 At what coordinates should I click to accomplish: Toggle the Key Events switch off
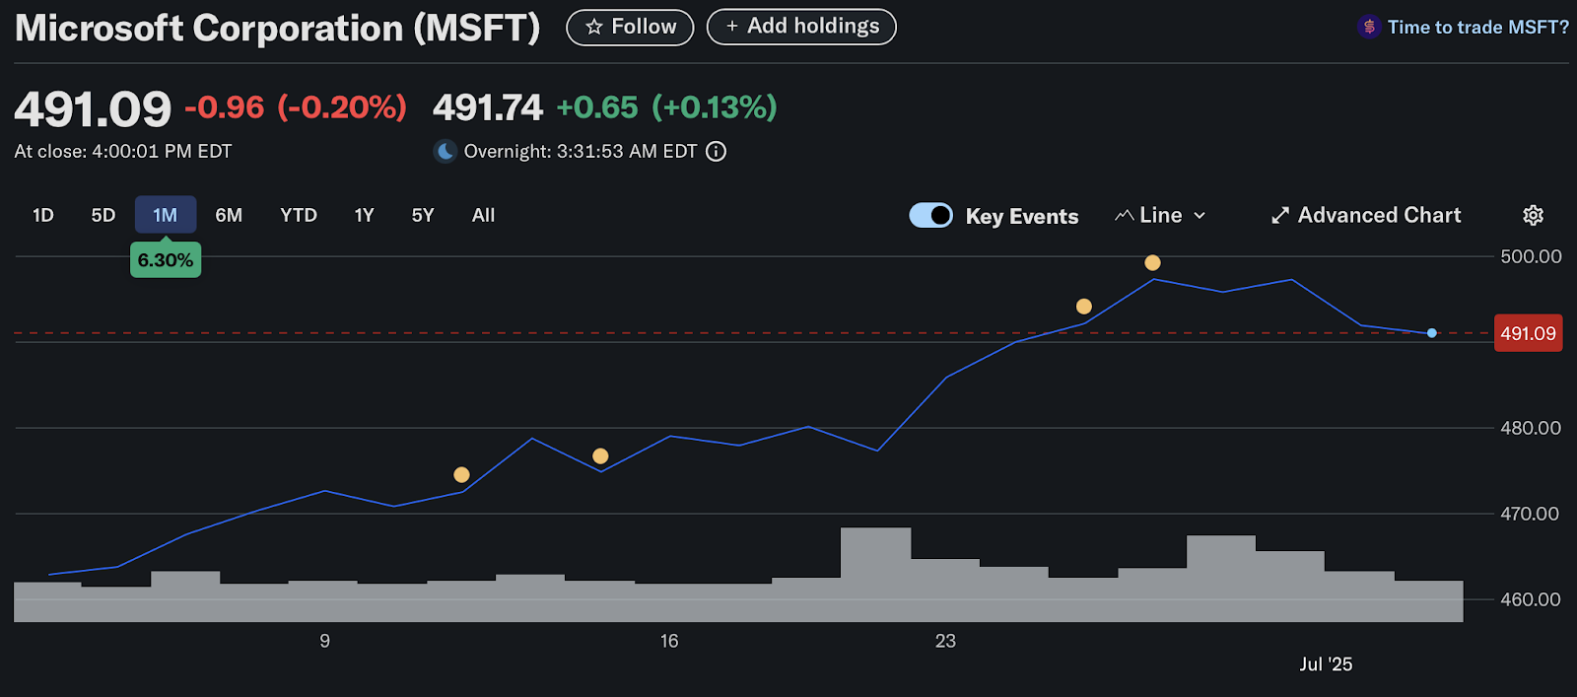(930, 215)
